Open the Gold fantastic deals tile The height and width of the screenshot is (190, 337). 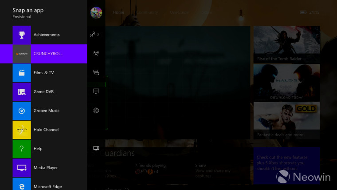point(286,121)
